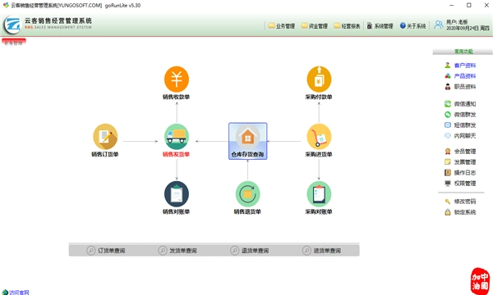The width and height of the screenshot is (493, 295).
Task: Open the 客户资料 link in sidebar
Action: pyautogui.click(x=460, y=66)
